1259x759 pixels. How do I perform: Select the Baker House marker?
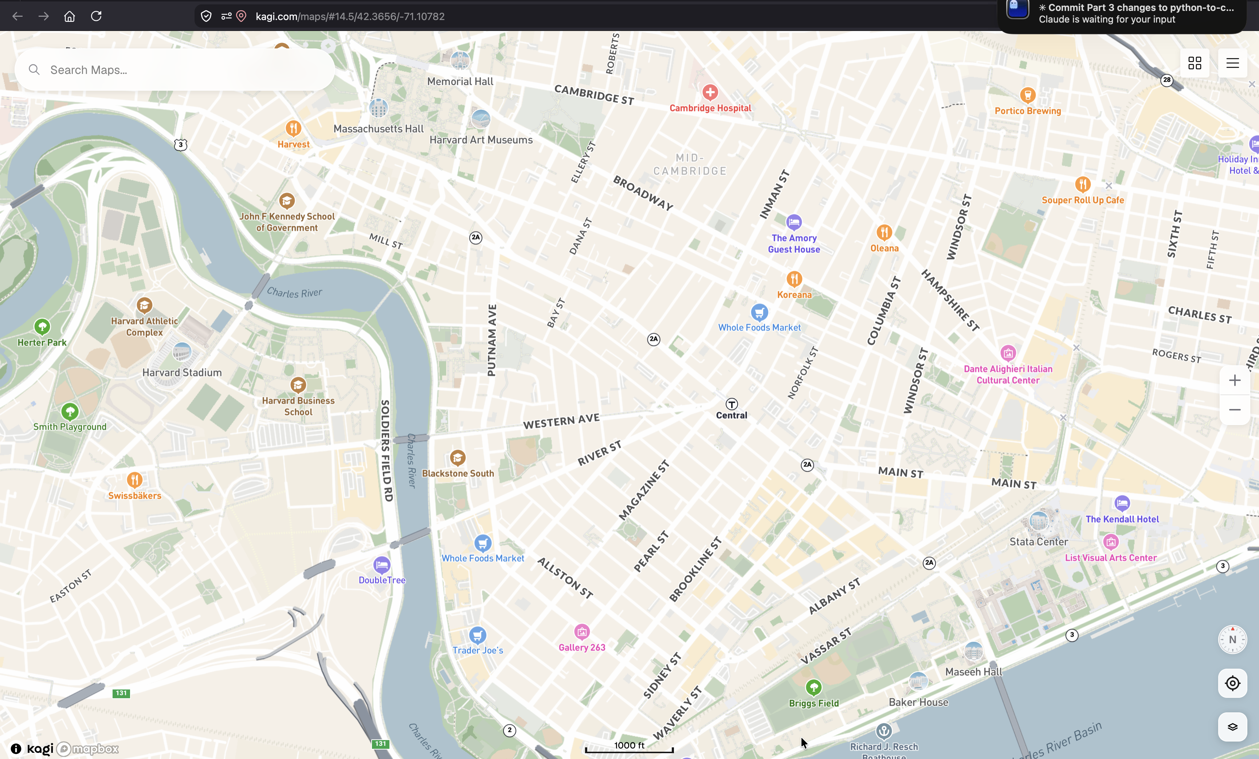[x=918, y=681]
